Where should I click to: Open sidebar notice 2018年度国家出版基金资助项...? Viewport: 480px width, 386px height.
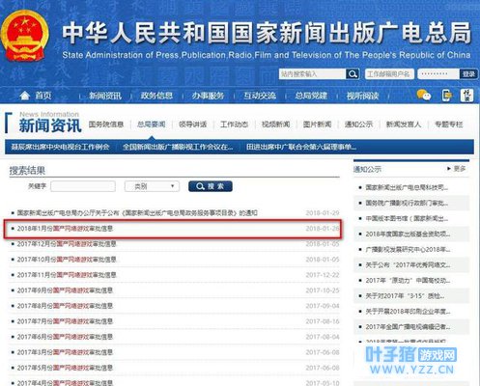[408, 234]
